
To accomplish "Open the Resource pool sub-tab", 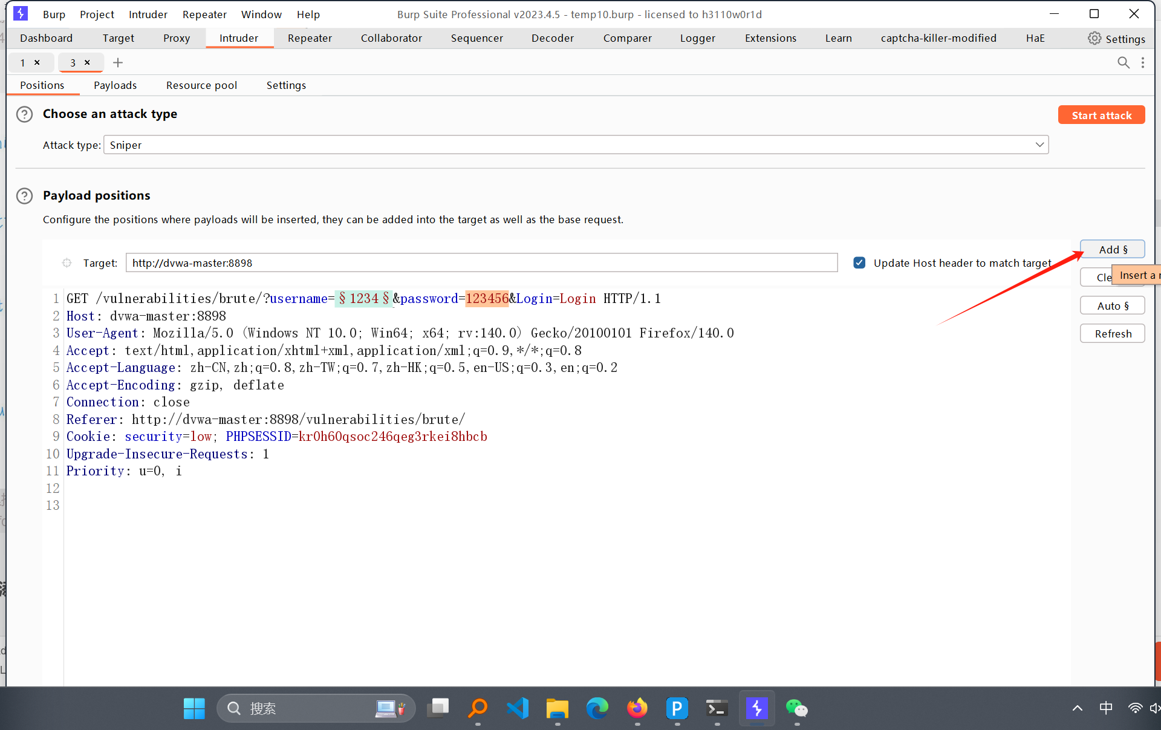I will pos(201,85).
